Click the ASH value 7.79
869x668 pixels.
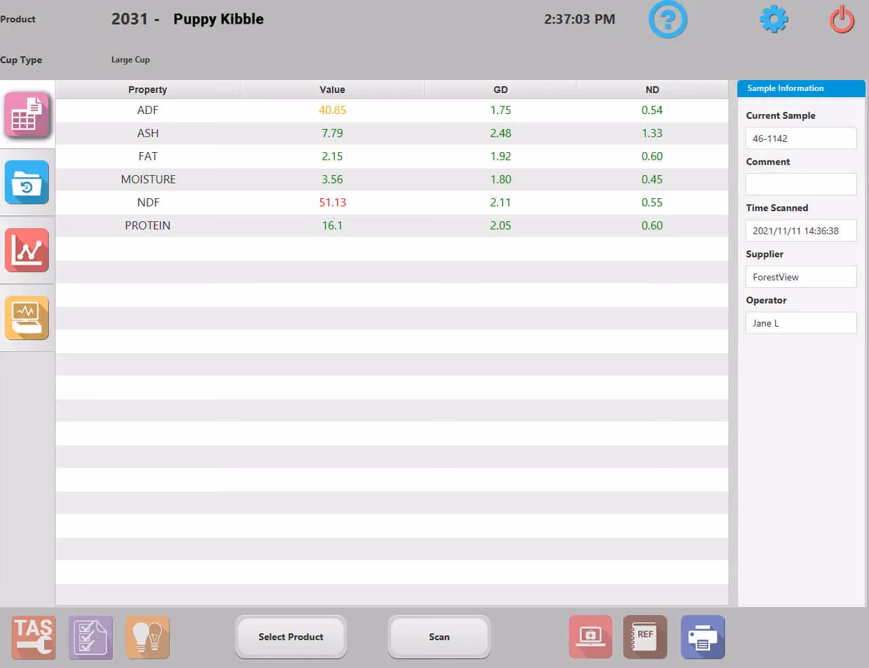coord(332,133)
